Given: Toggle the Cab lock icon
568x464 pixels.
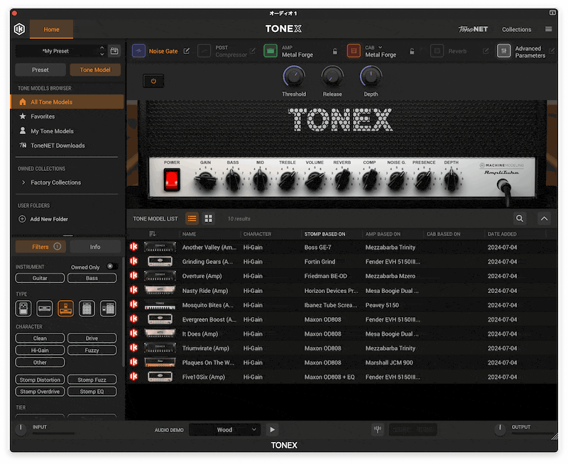Looking at the screenshot, I should (412, 51).
